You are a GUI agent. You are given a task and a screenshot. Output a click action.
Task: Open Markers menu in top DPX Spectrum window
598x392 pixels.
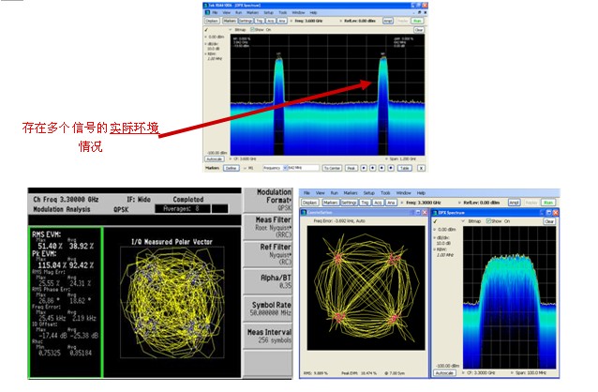(x=252, y=12)
